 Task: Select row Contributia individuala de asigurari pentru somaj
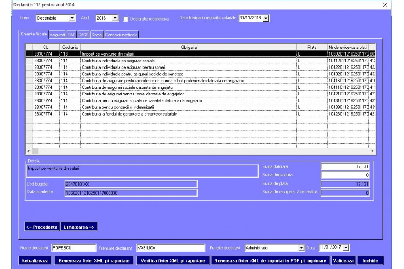pyautogui.click(x=201, y=67)
